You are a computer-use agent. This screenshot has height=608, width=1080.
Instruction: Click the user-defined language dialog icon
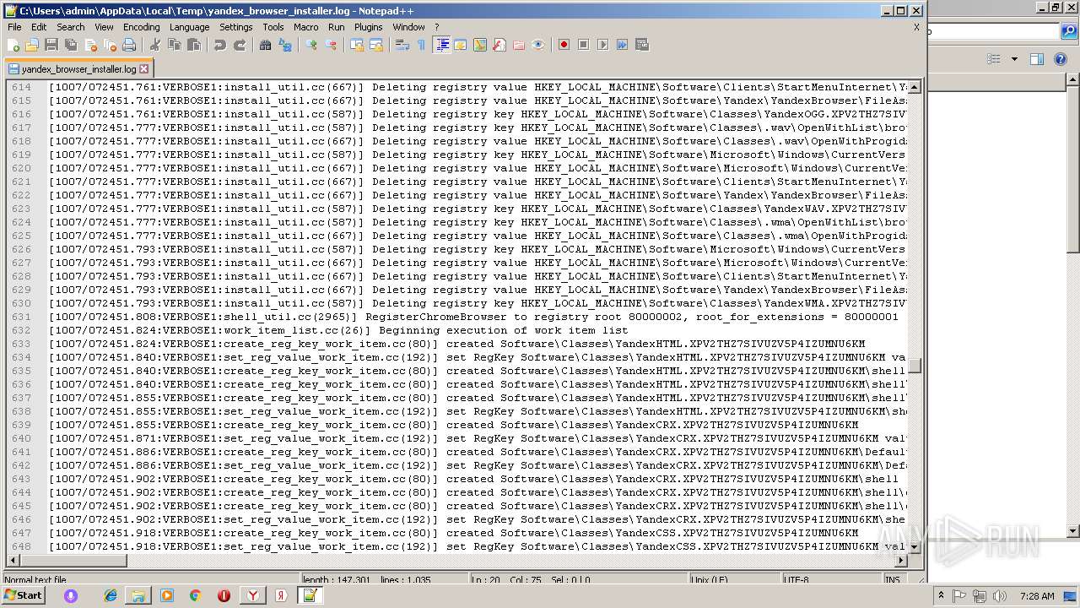tap(460, 45)
